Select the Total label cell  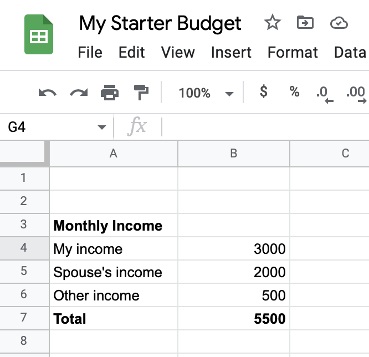tap(114, 318)
